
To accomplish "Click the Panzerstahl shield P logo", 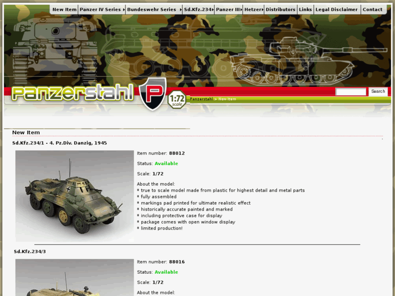I will pyautogui.click(x=153, y=94).
